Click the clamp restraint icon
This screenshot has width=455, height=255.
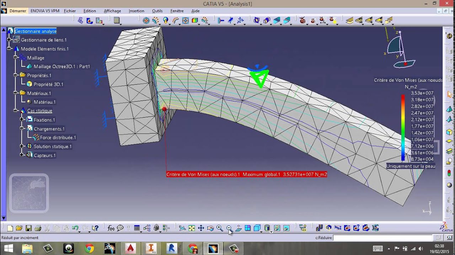click(221, 21)
